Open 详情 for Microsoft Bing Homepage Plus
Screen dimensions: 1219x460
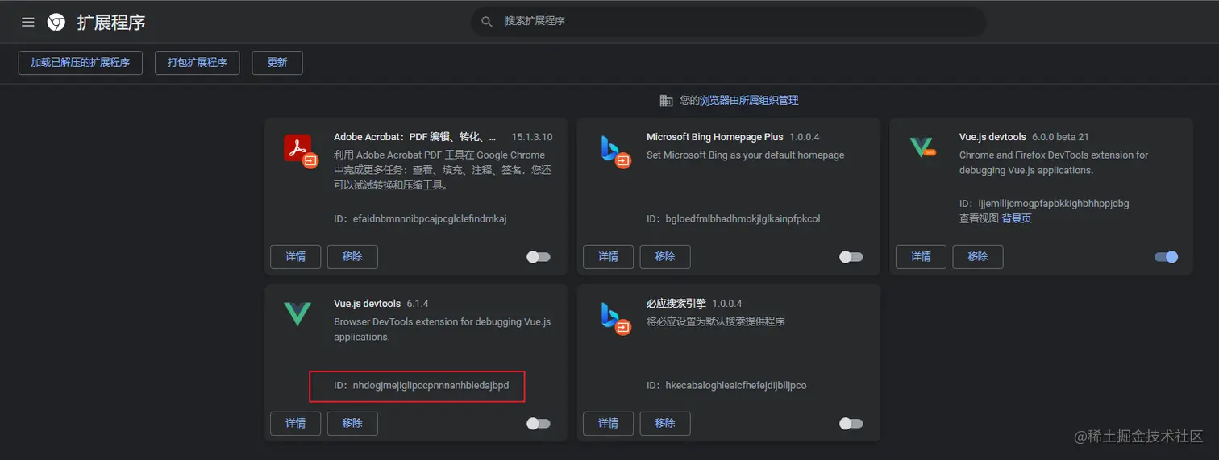pos(609,257)
